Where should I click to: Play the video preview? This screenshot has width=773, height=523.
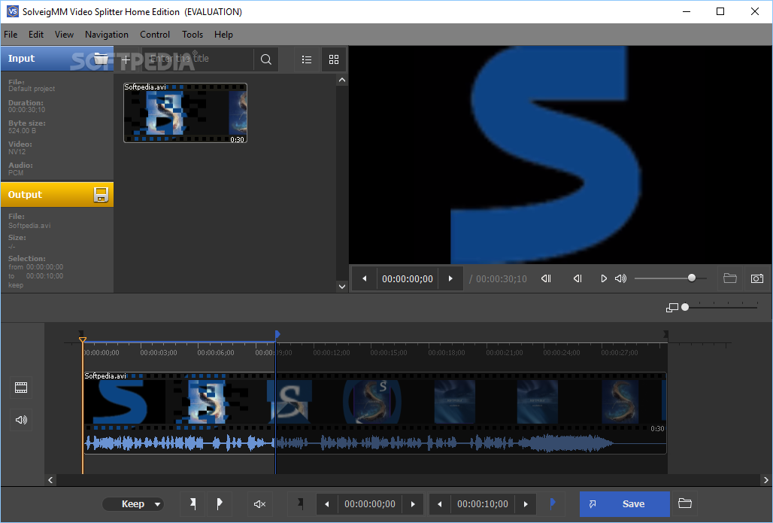coord(603,278)
